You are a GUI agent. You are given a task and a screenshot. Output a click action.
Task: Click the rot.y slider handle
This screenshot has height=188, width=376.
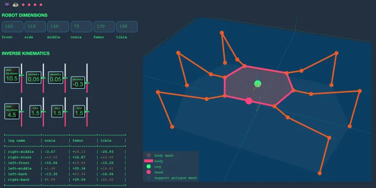coord(65,111)
